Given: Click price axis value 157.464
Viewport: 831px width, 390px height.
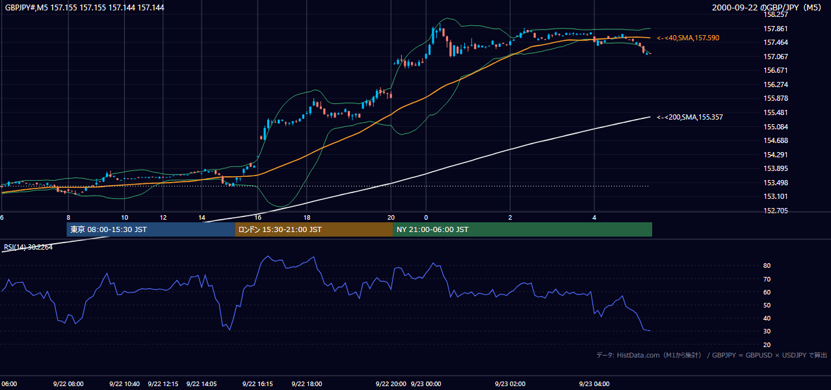Looking at the screenshot, I should point(776,42).
